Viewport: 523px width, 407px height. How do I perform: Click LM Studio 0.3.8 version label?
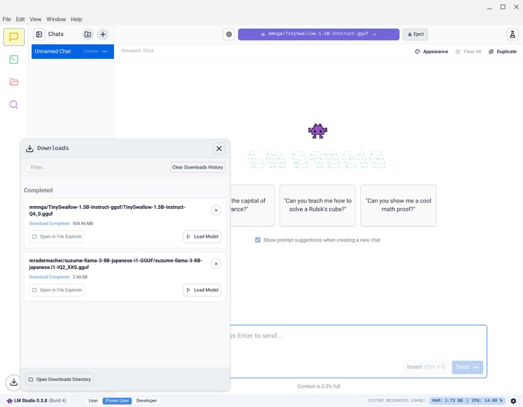click(x=36, y=400)
